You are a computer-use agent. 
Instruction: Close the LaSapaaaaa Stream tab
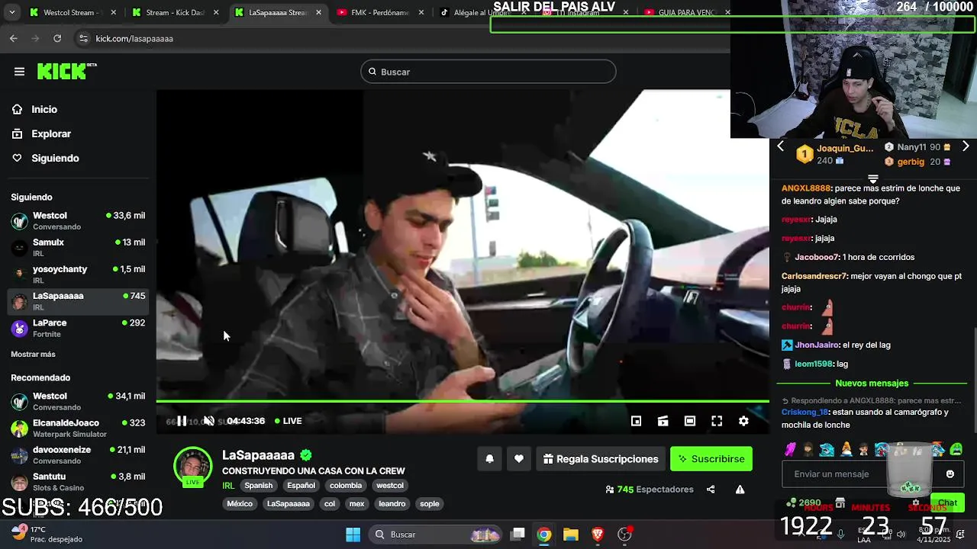(318, 12)
